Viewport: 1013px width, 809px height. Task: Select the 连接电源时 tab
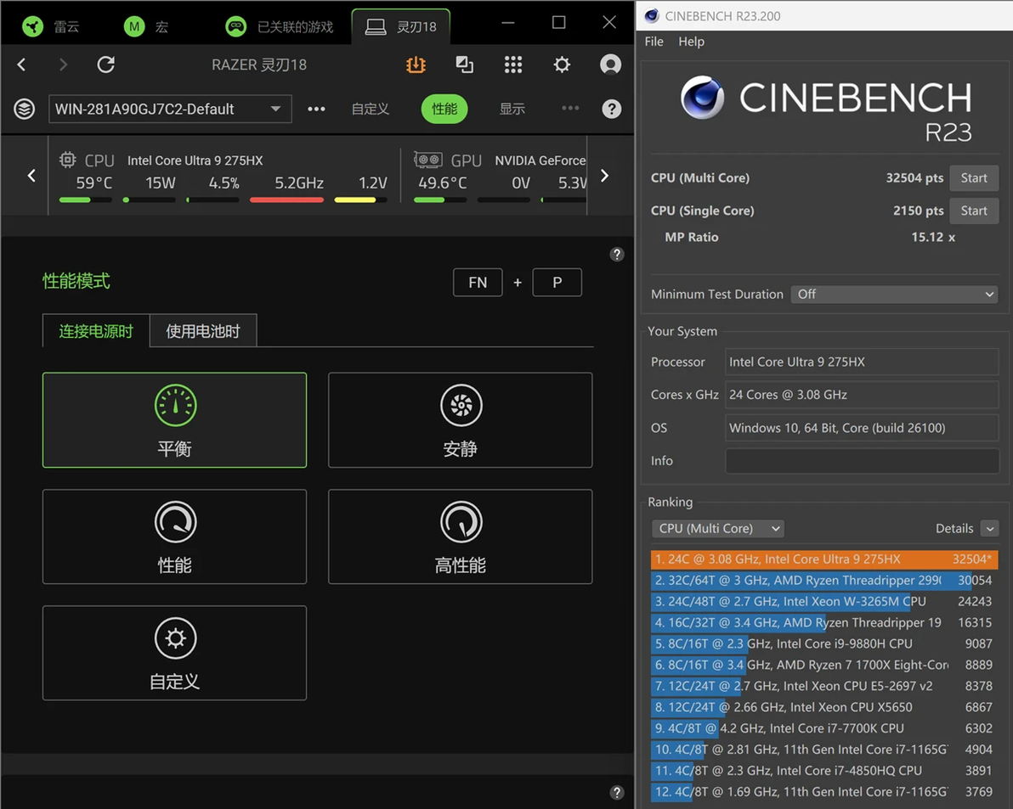(x=96, y=330)
